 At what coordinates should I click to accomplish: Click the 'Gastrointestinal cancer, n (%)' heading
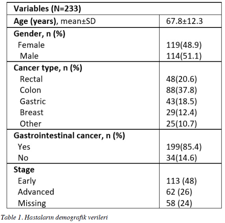pyautogui.click(x=69, y=136)
